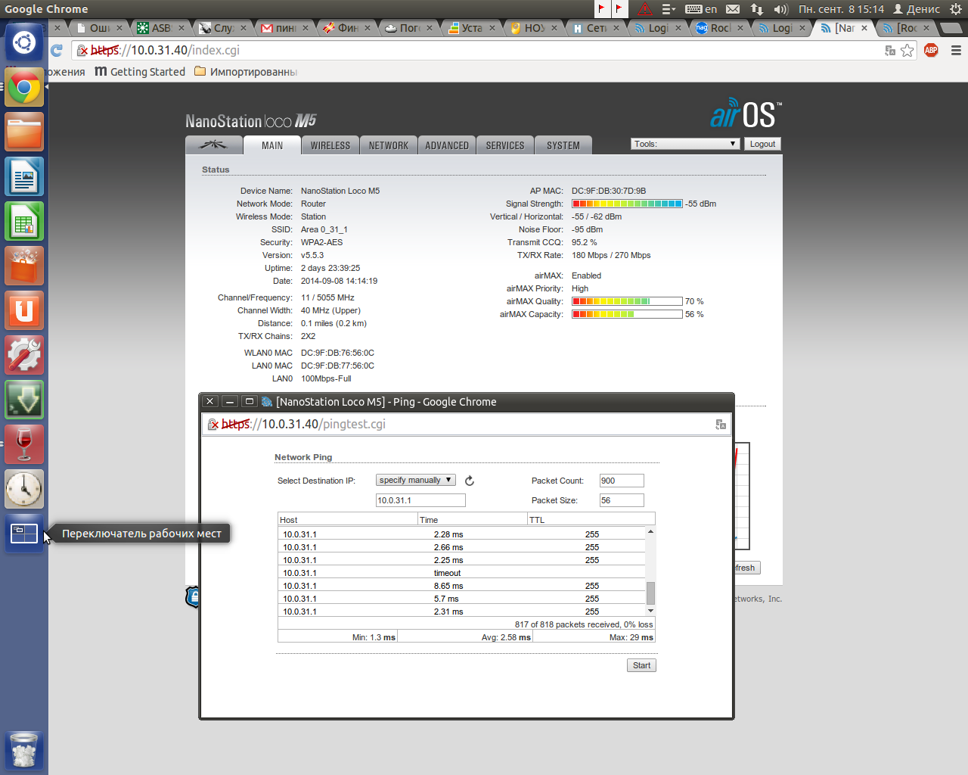Click the red warning triangle indicator
Screen dimensions: 968x775
[645, 9]
